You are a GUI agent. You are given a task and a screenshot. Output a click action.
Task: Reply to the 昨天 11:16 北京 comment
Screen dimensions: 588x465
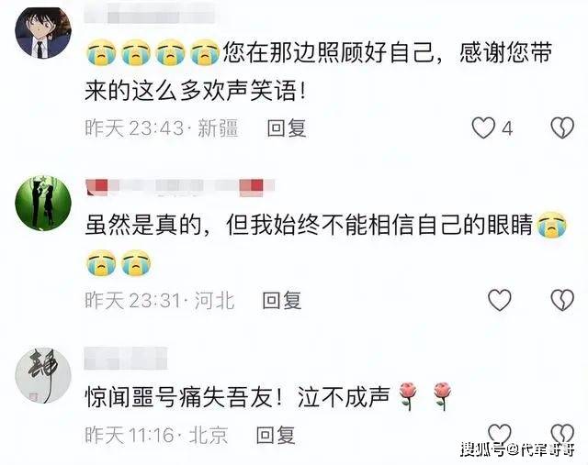point(276,435)
